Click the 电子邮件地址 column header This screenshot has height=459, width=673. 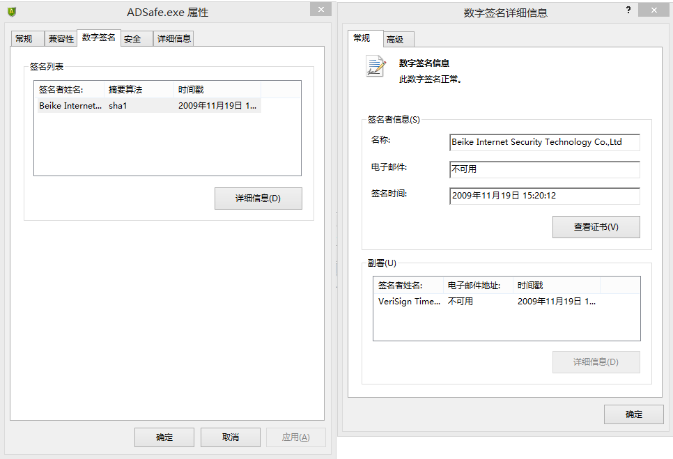click(478, 286)
